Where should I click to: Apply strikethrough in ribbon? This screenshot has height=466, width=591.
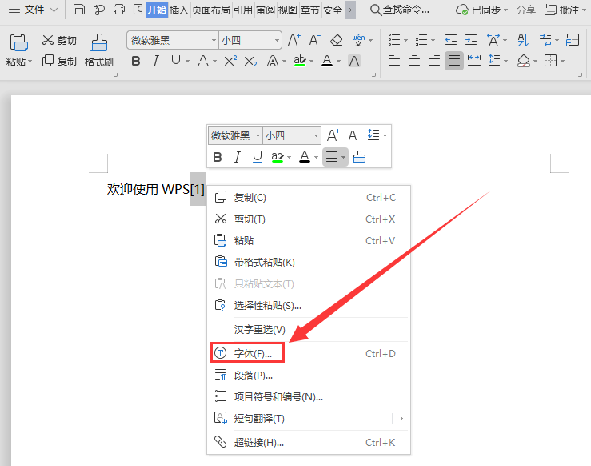pos(203,61)
